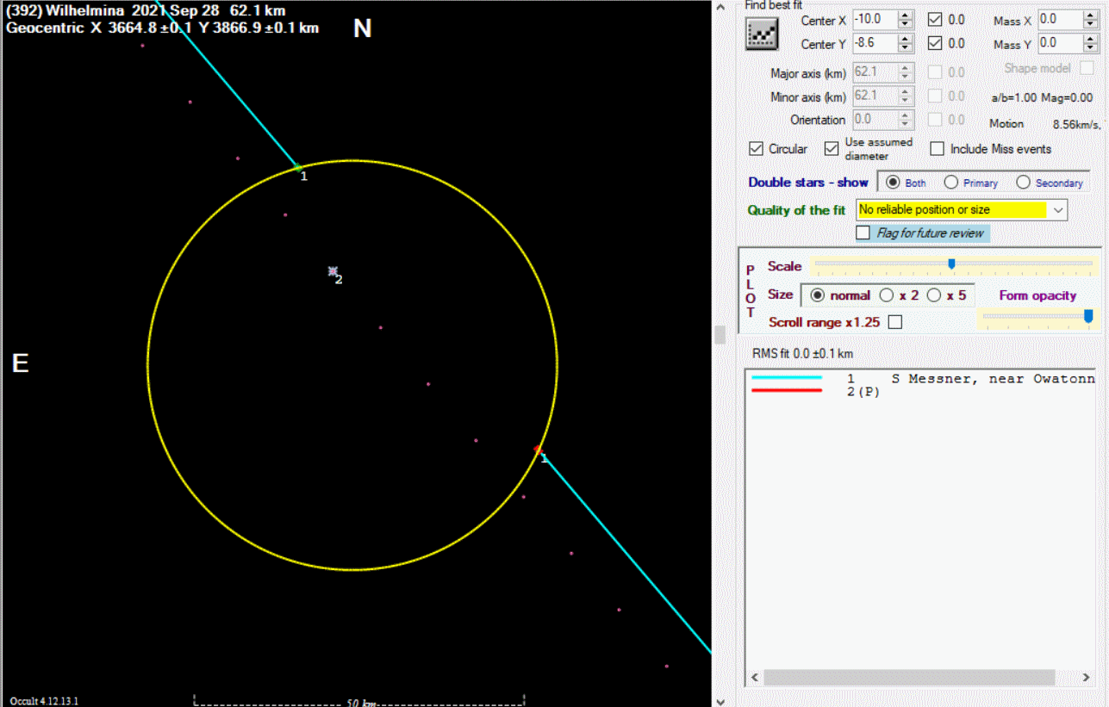Click the RMS fit 0.0 ±0.1 km text
The width and height of the screenshot is (1109, 707).
pyautogui.click(x=802, y=354)
